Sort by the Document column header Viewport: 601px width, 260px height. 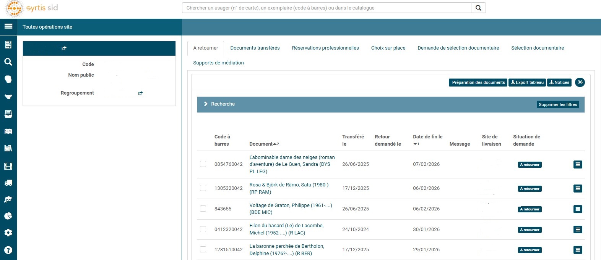[264, 144]
